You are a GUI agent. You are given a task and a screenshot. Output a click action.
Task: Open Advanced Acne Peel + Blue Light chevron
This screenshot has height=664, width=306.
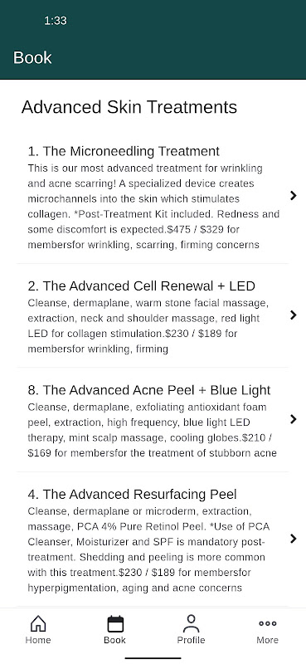(294, 419)
